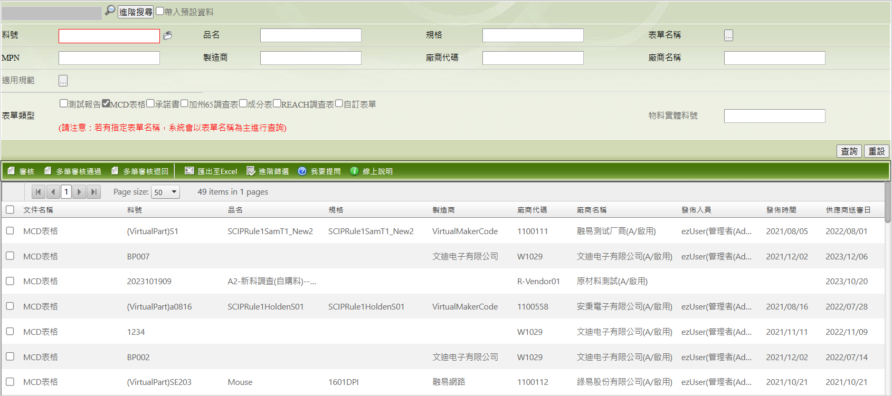Select row checkbox for 料號 1234
This screenshot has height=396, width=892.
tap(10, 331)
